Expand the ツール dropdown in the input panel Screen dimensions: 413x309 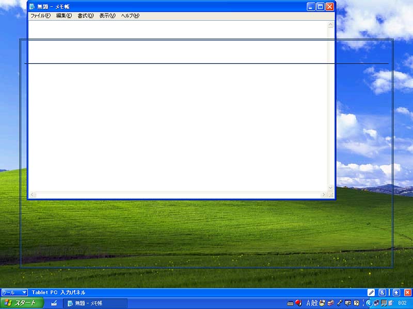14,293
